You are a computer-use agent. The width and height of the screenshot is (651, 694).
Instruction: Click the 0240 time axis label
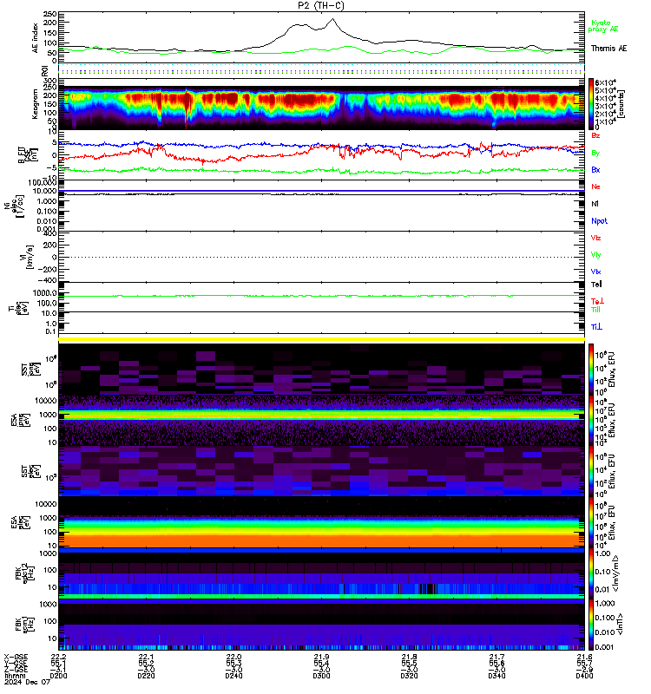click(233, 676)
